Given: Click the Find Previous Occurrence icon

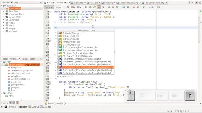Looking at the screenshot, I should click(x=90, y=7).
